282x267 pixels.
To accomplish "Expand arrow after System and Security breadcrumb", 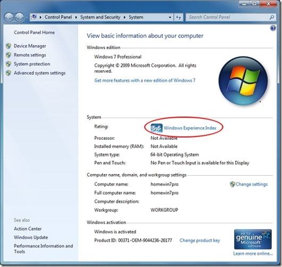I will [x=125, y=17].
